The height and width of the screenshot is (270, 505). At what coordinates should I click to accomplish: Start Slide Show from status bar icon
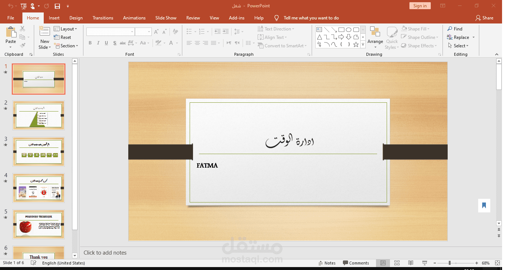425,263
